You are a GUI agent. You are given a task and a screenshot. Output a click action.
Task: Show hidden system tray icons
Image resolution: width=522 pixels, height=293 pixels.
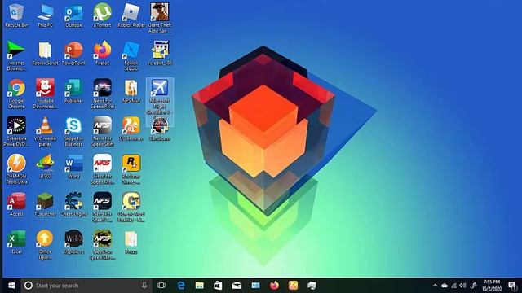435,286
